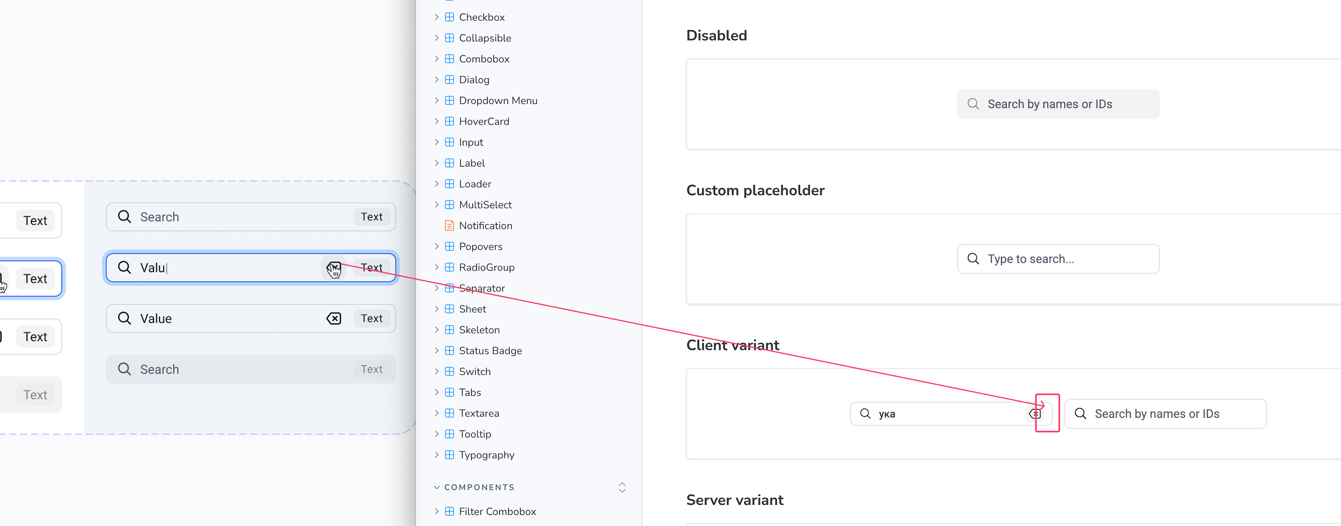Expand the RadioGroup tree item

tap(437, 267)
